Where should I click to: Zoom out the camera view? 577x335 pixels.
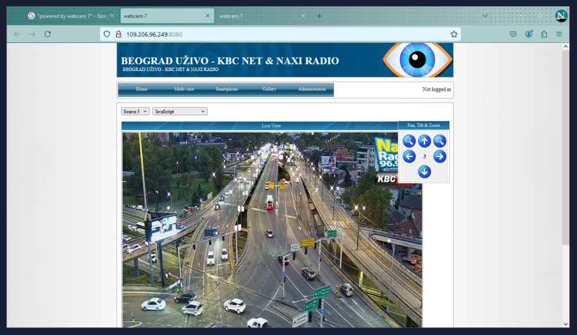tap(409, 141)
